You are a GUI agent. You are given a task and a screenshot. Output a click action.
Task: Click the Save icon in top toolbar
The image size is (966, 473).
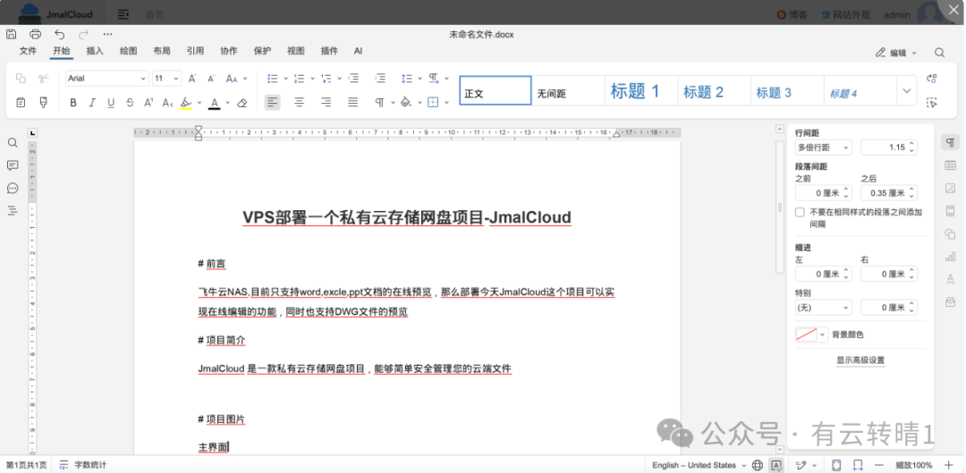[x=11, y=34]
